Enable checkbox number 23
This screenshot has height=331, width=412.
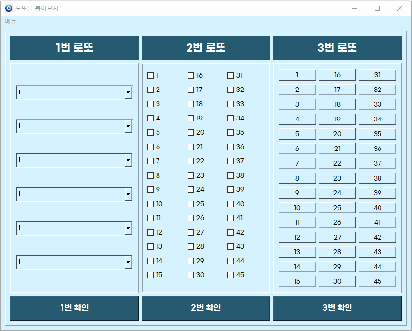point(191,176)
